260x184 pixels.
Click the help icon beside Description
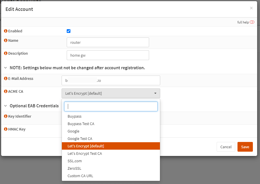click(6, 54)
